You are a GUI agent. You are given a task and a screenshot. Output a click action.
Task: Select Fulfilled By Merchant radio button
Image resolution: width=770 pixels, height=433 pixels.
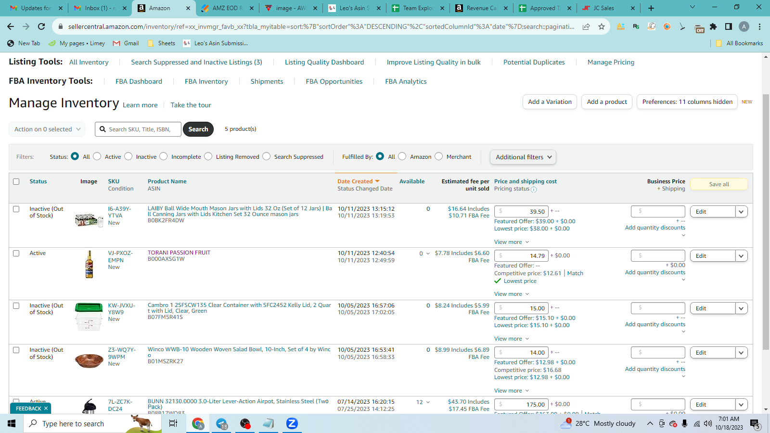(x=439, y=156)
